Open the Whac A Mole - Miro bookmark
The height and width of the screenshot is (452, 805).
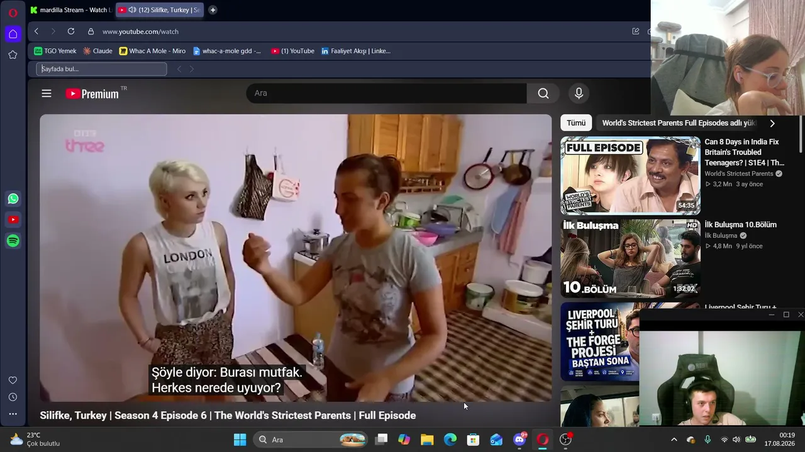coord(152,51)
